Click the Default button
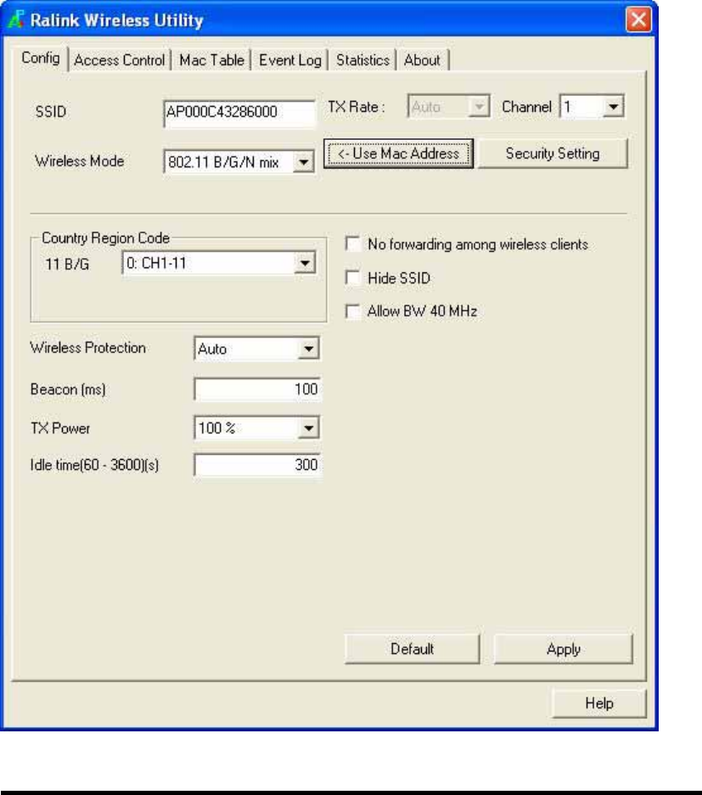Image resolution: width=702 pixels, height=795 pixels. click(x=413, y=649)
